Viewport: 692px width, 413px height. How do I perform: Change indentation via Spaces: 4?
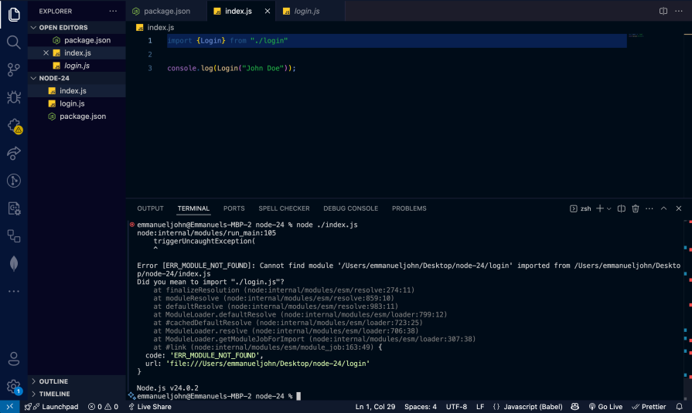click(x=420, y=407)
